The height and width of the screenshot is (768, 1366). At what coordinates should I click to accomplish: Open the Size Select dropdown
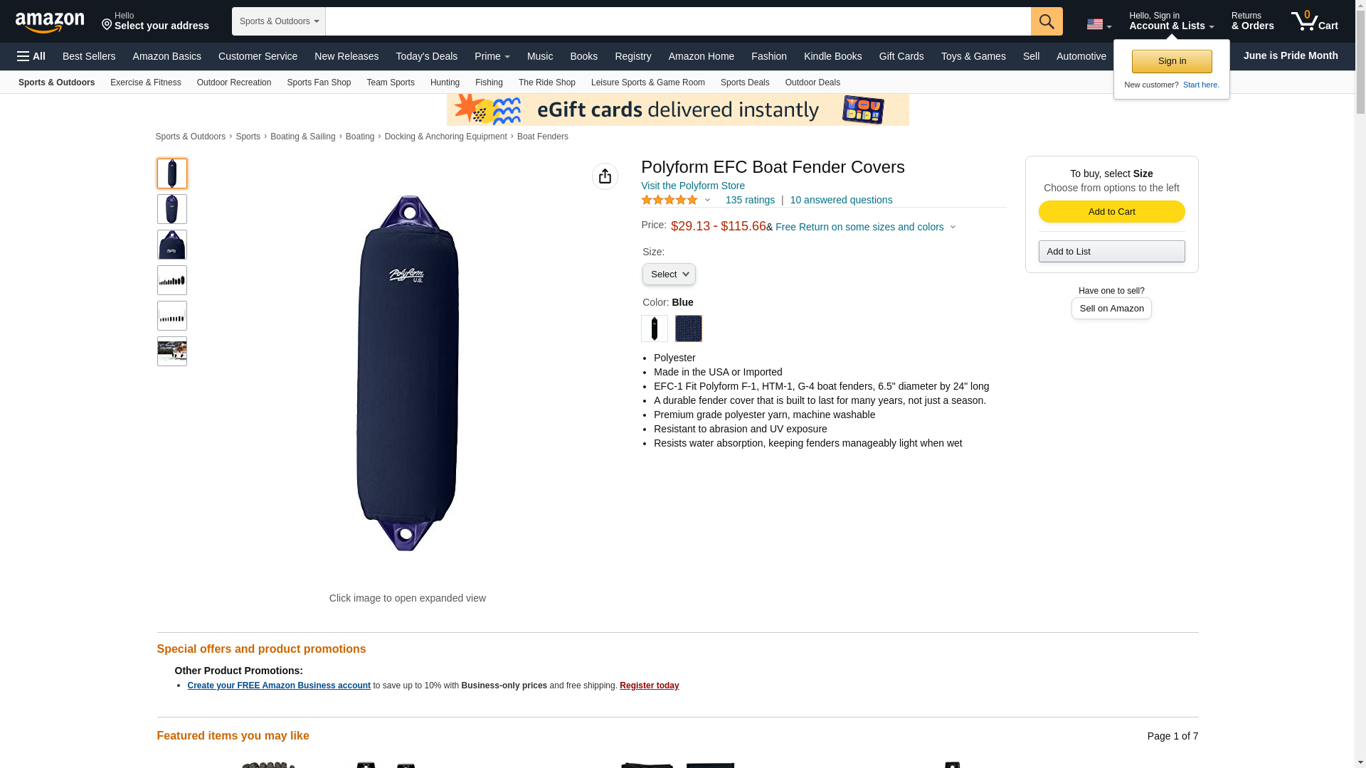[x=669, y=274]
